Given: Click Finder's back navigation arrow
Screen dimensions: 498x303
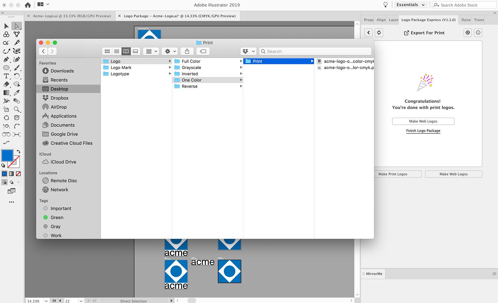Looking at the screenshot, I should tap(43, 51).
